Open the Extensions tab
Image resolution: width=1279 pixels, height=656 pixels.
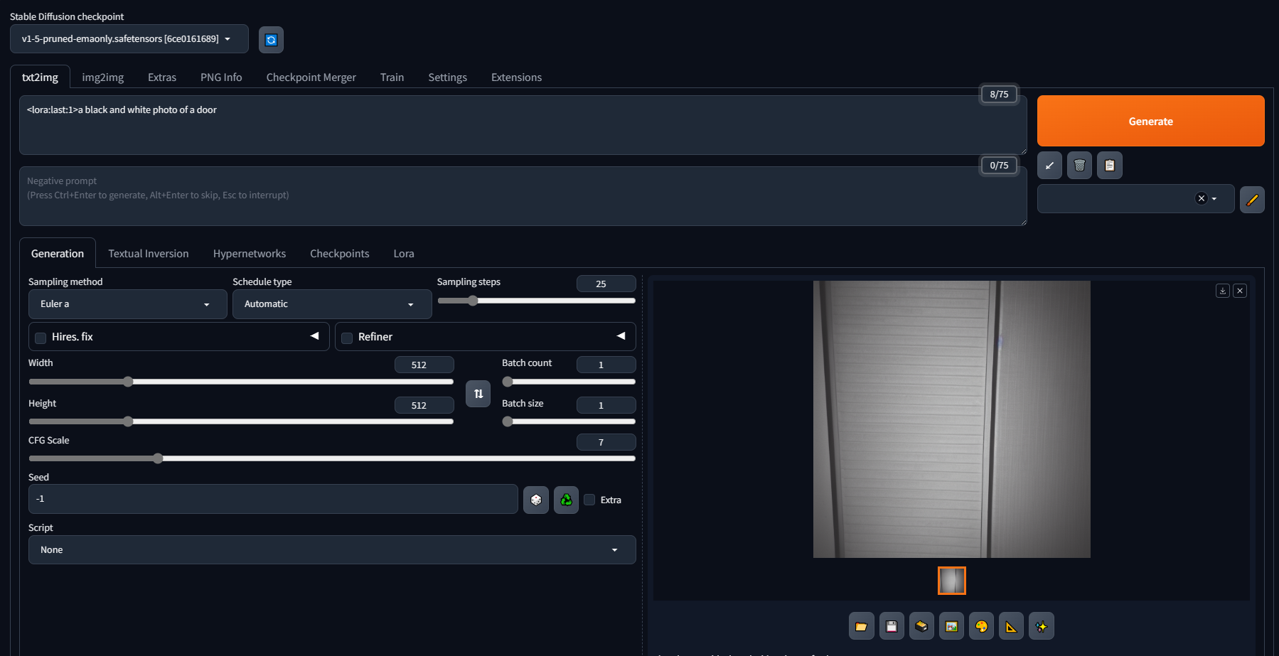pos(517,77)
